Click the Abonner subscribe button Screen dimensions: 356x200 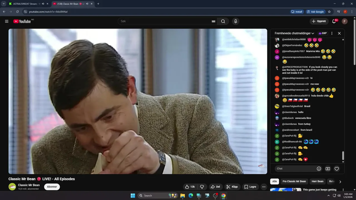tap(52, 187)
